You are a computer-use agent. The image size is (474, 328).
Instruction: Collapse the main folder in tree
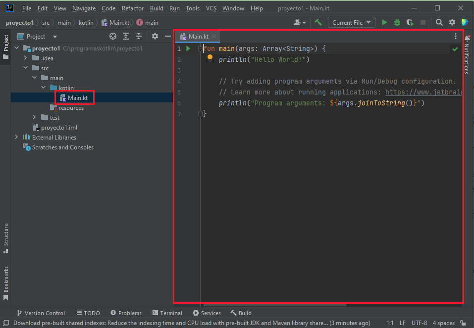35,78
